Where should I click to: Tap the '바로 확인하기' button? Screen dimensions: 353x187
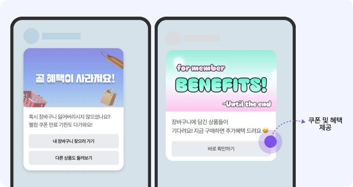[x=221, y=149]
